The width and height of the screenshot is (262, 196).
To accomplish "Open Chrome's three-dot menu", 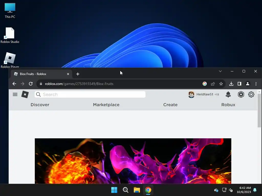I will (256, 84).
